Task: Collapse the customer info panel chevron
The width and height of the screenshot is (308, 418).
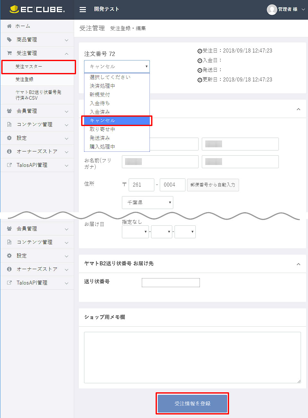Action: (x=298, y=109)
